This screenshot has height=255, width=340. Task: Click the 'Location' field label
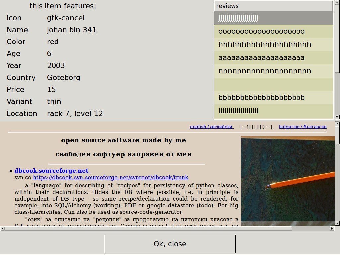[x=22, y=114]
